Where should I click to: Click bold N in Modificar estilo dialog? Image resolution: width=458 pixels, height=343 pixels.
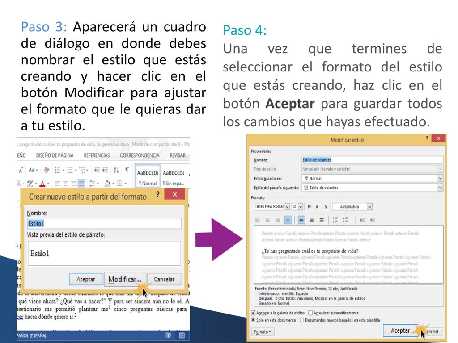tap(309, 206)
